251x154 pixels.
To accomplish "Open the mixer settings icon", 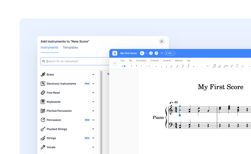I will [x=162, y=53].
